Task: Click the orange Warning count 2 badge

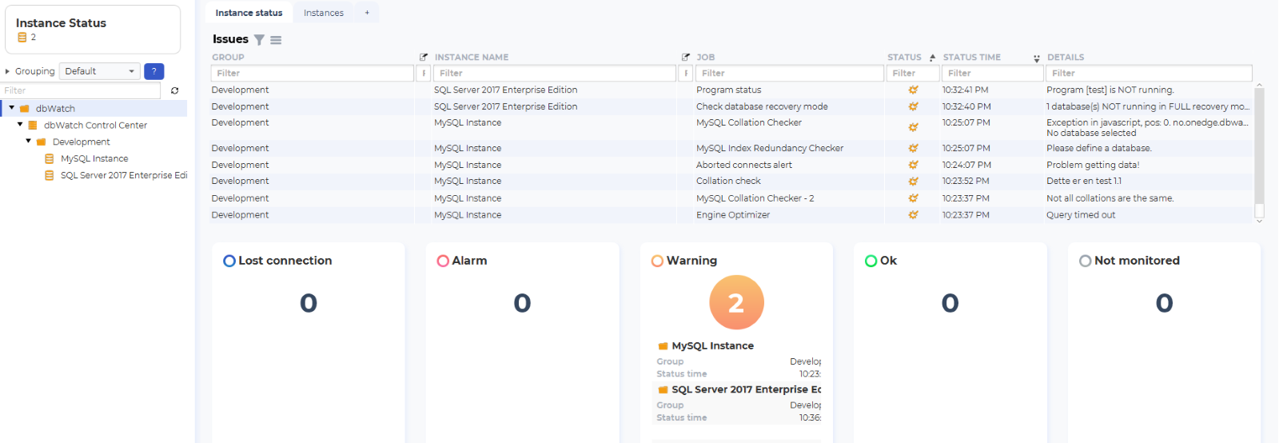Action: tap(736, 302)
